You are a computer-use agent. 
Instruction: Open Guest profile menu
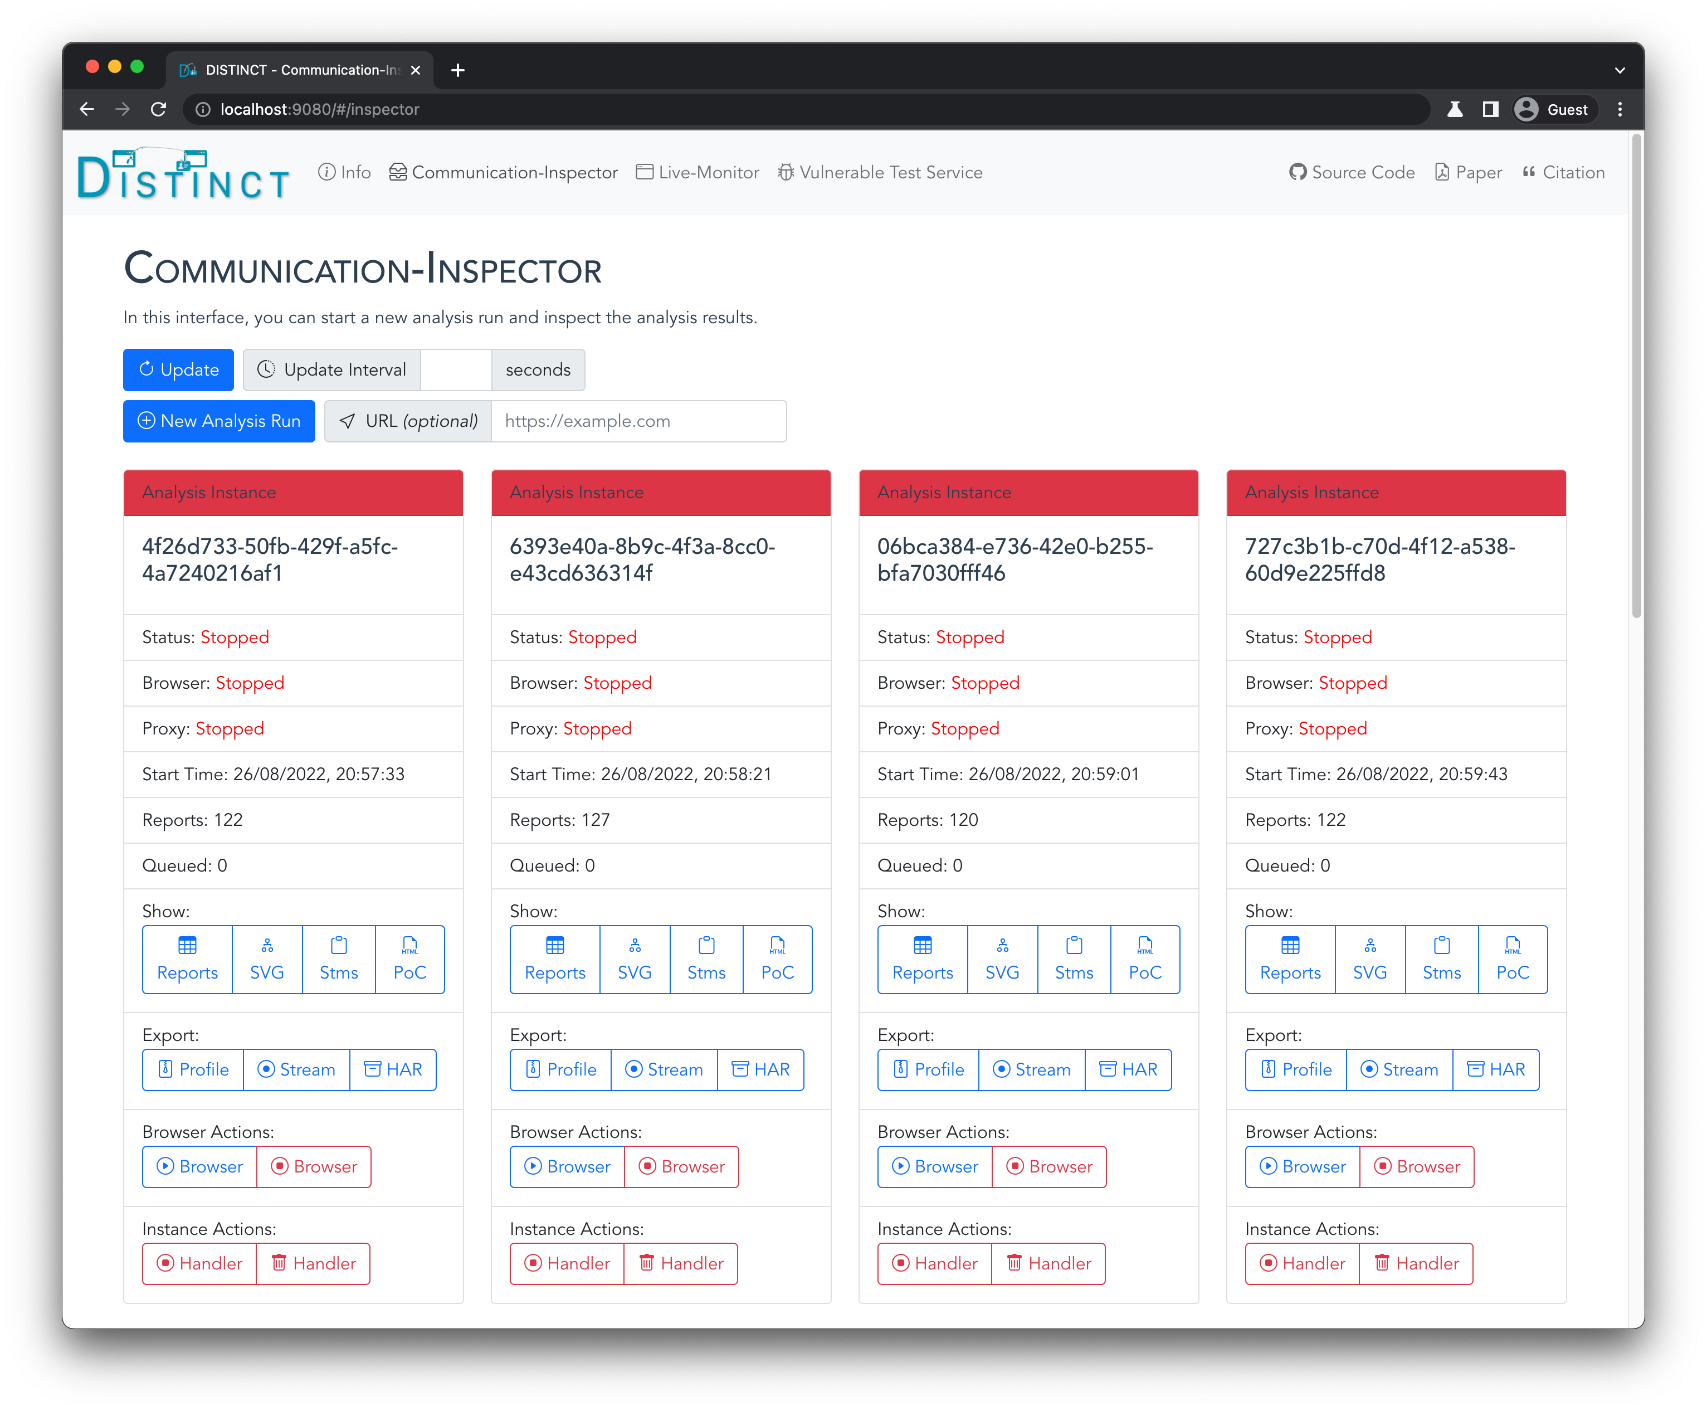(1553, 109)
